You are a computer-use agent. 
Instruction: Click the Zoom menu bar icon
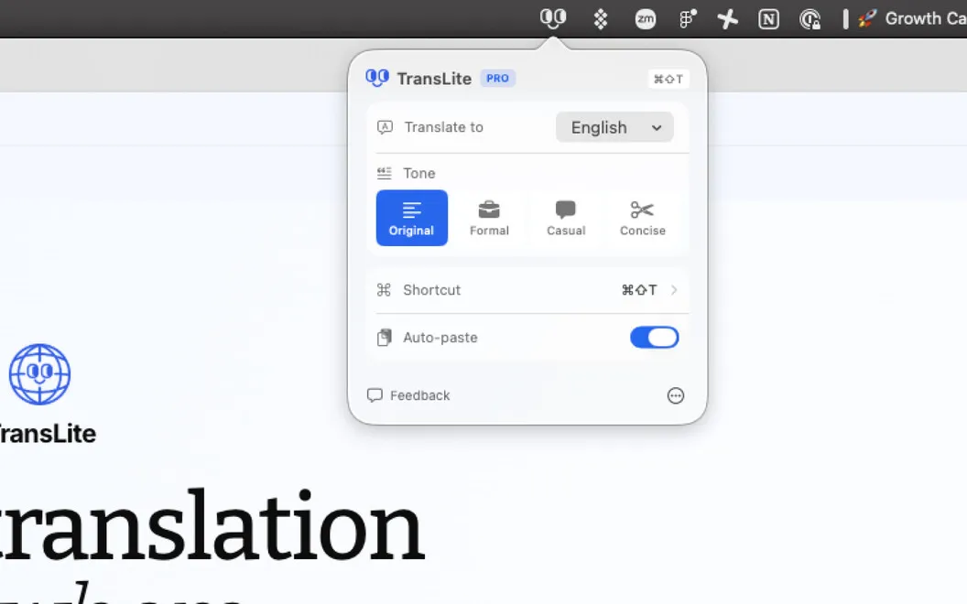(645, 19)
